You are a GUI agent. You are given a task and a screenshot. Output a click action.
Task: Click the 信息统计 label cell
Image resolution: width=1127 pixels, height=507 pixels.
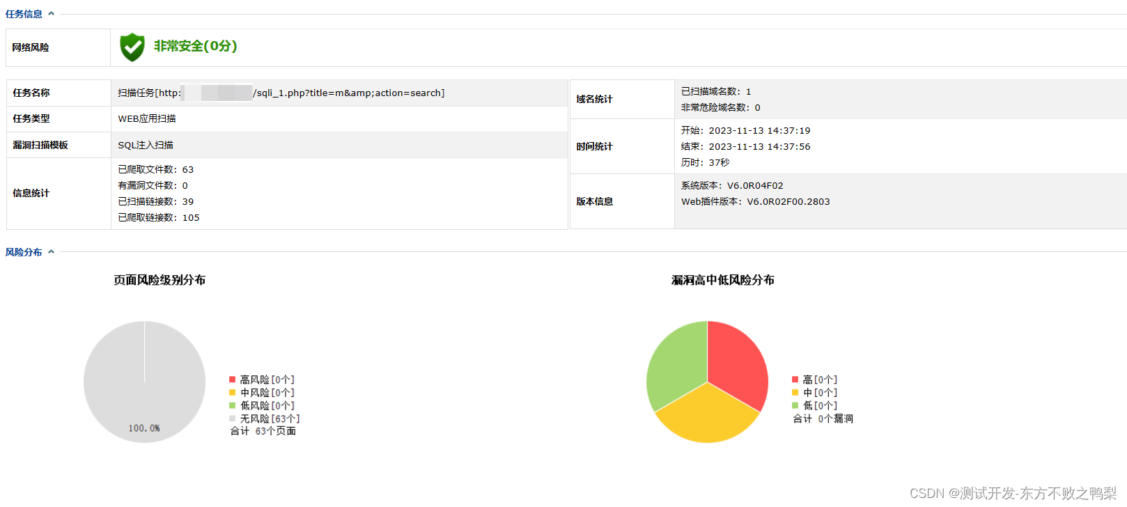[x=59, y=194]
